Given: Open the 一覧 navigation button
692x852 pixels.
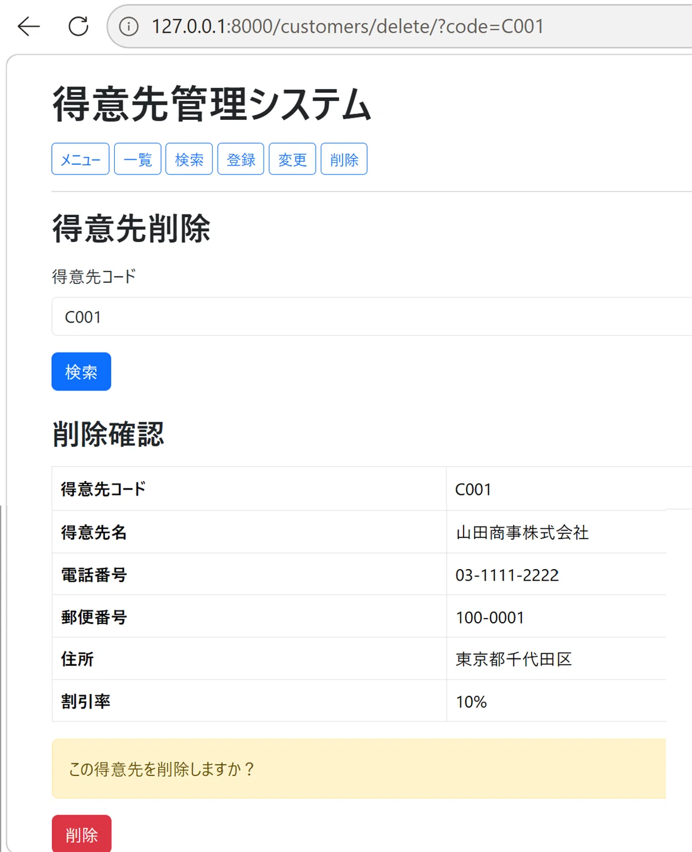Looking at the screenshot, I should 138,159.
